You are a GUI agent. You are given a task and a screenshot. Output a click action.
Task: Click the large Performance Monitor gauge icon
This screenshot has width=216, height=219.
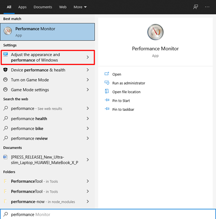tap(155, 32)
